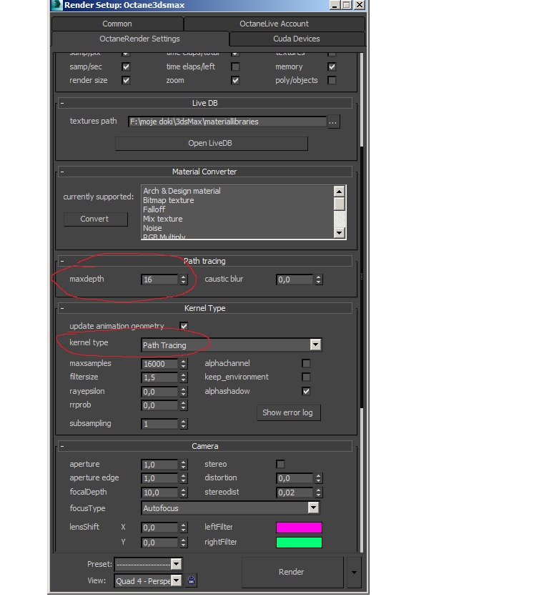Click the maxdepth spinner arrows
This screenshot has width=549, height=599.
point(184,279)
